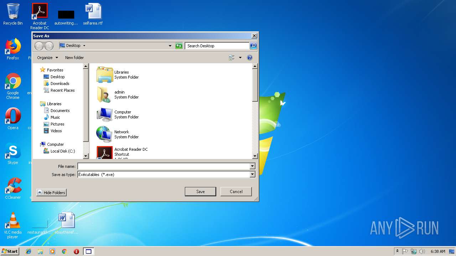Expand the File name dropdown
This screenshot has width=456, height=256.
[x=252, y=166]
